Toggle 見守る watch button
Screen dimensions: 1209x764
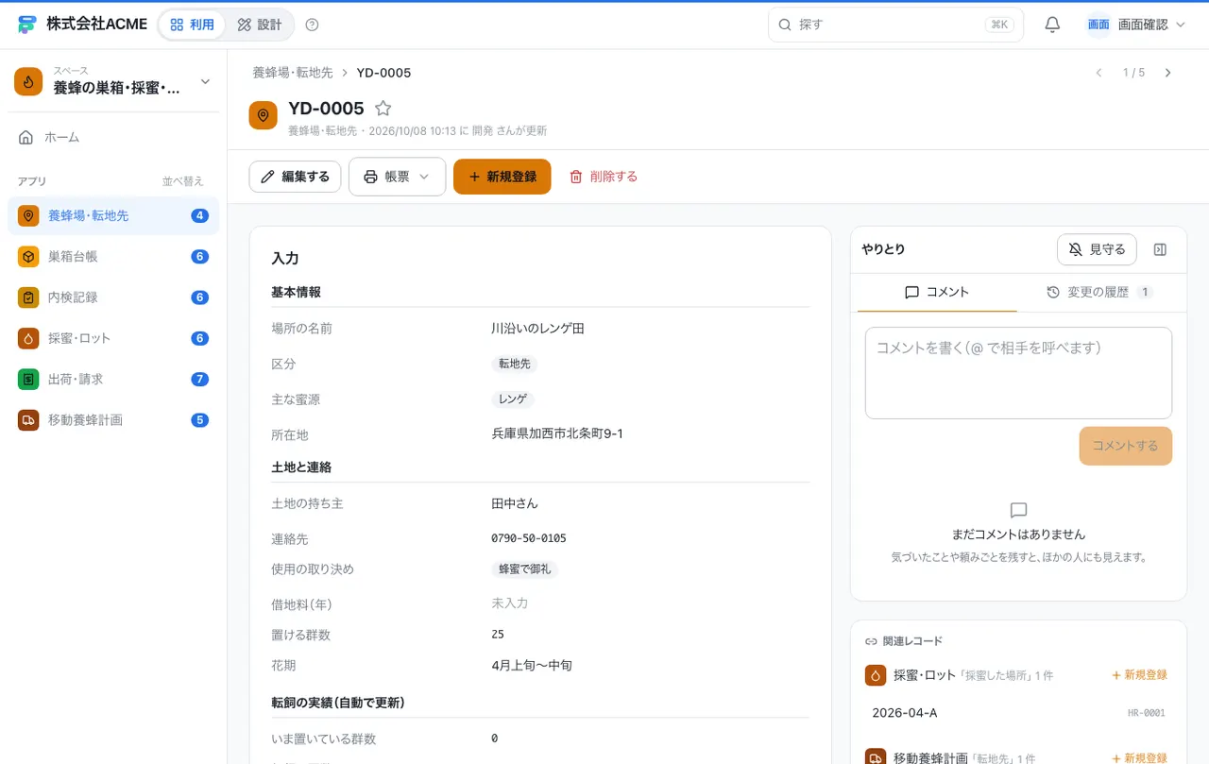[1097, 249]
